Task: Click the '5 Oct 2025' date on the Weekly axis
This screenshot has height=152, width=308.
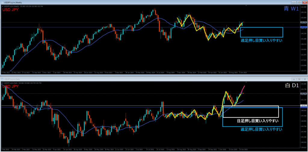Action: (x=243, y=72)
